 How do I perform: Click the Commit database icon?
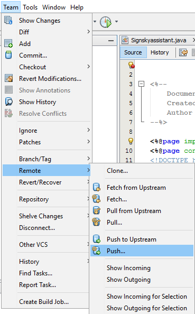click(x=8, y=55)
